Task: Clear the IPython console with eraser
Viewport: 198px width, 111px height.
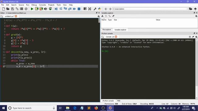Action: point(193,37)
